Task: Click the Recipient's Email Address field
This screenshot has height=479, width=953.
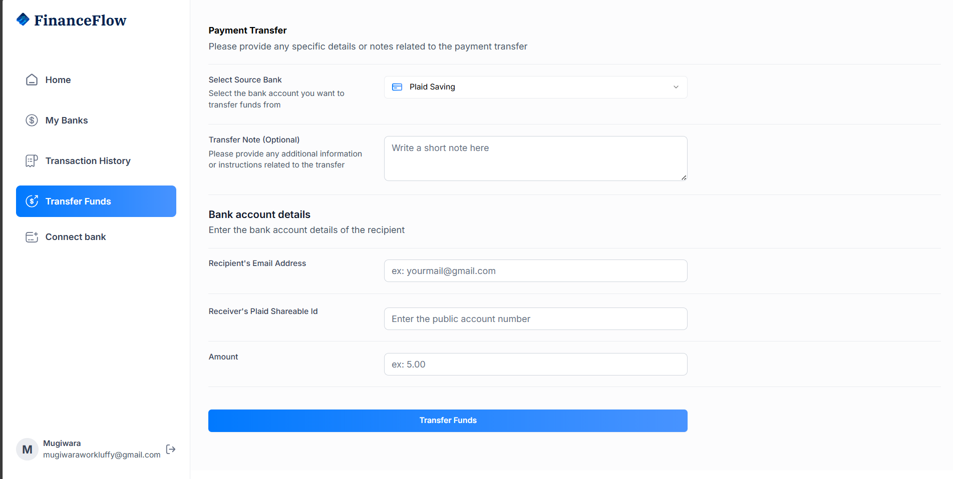Action: click(x=535, y=271)
